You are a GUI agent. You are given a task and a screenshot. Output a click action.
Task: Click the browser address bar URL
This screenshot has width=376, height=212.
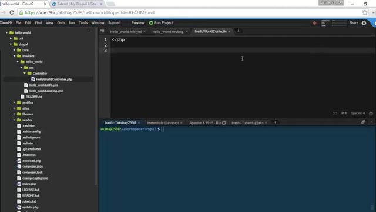89,12
